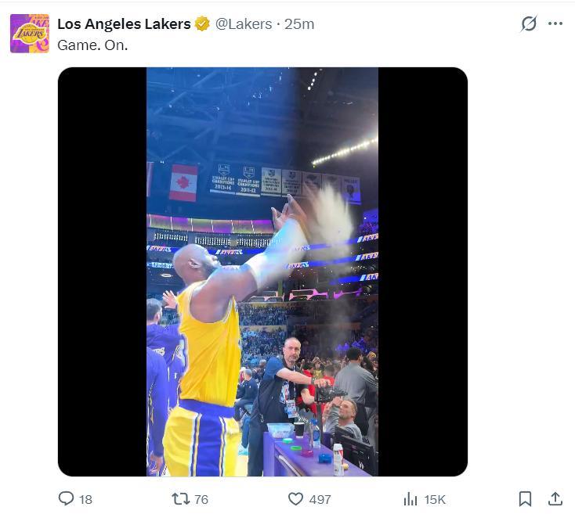Open Grok actions icon on the post

[x=529, y=23]
